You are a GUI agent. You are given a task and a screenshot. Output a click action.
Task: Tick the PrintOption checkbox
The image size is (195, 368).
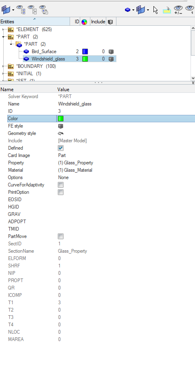click(x=61, y=192)
